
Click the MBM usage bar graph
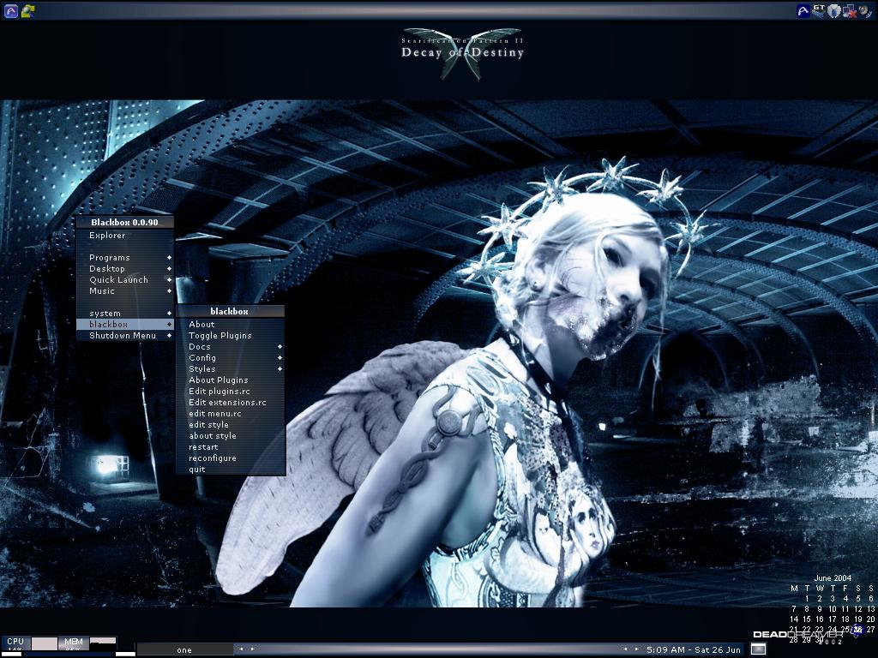click(x=103, y=642)
